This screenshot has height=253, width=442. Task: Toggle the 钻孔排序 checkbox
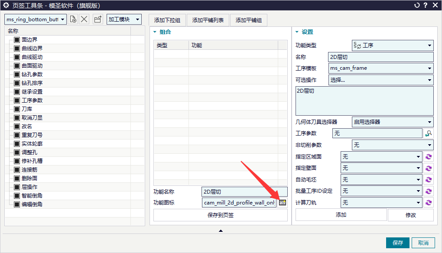pyautogui.click(x=17, y=83)
